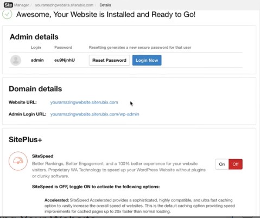Open the Admin Login wp-admin URL link
This screenshot has height=218, width=260.
click(94, 114)
